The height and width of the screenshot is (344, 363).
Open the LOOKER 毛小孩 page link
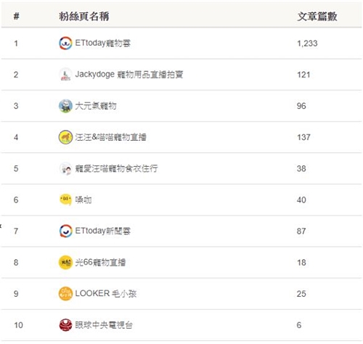106,294
